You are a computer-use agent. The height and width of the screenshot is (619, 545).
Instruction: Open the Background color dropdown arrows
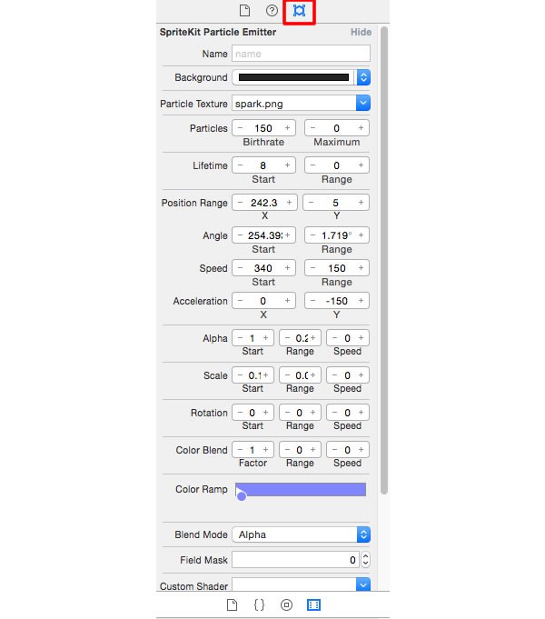tap(363, 77)
